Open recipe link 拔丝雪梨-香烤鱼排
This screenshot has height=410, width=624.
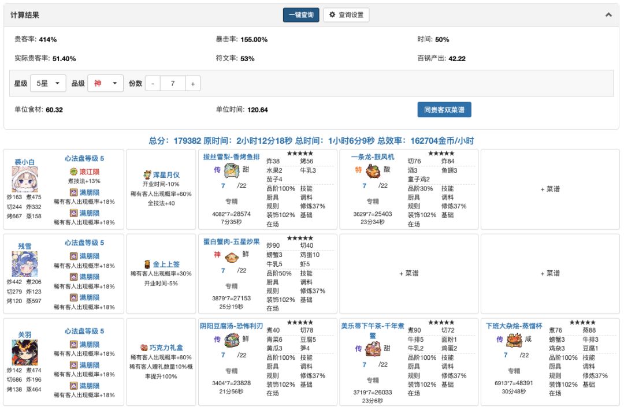click(231, 156)
